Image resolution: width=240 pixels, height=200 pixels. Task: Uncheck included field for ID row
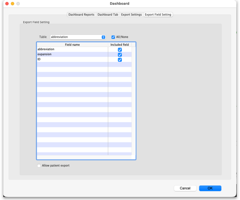pos(120,60)
